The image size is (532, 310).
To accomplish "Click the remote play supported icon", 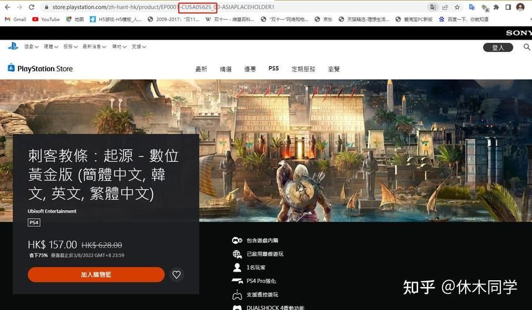I will coord(237,294).
